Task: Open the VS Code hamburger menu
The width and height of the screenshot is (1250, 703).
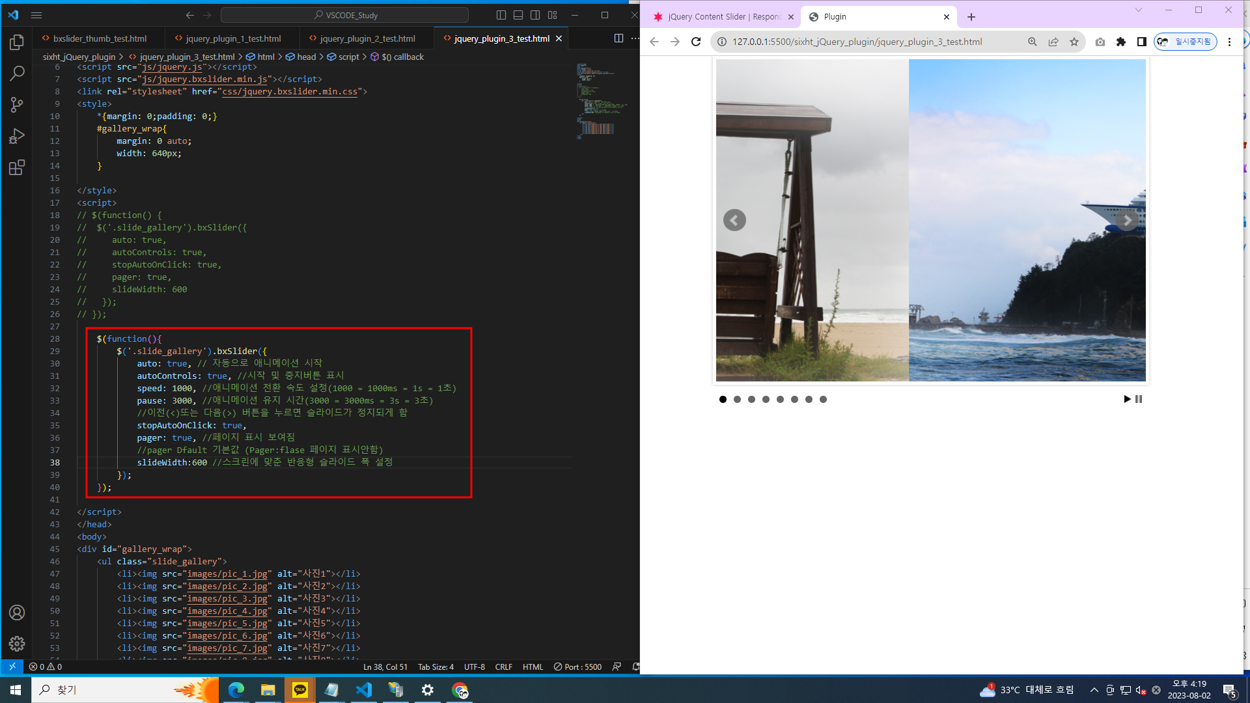Action: coord(36,15)
